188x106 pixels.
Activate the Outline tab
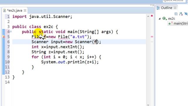pyautogui.click(x=167, y=8)
